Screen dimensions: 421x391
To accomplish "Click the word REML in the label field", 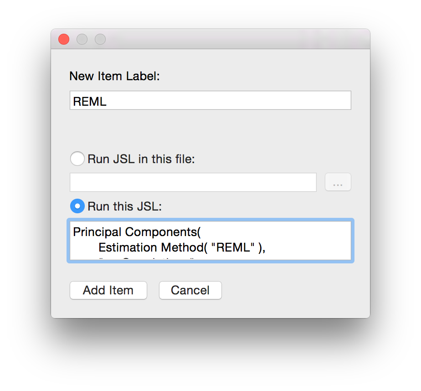I will click(90, 101).
